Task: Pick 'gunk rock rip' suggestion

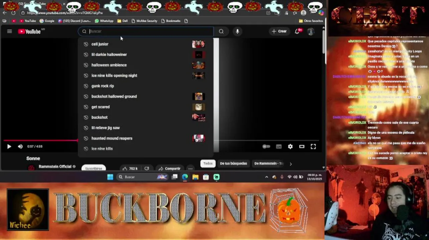Action: pos(146,86)
